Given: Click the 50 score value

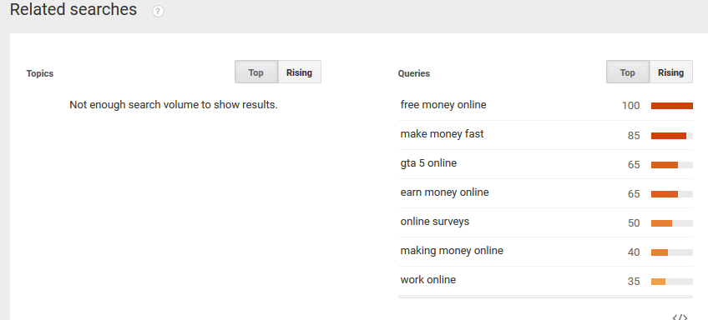Looking at the screenshot, I should 634,223.
